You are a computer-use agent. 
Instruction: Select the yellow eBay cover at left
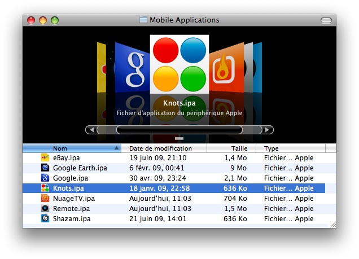pos(102,68)
